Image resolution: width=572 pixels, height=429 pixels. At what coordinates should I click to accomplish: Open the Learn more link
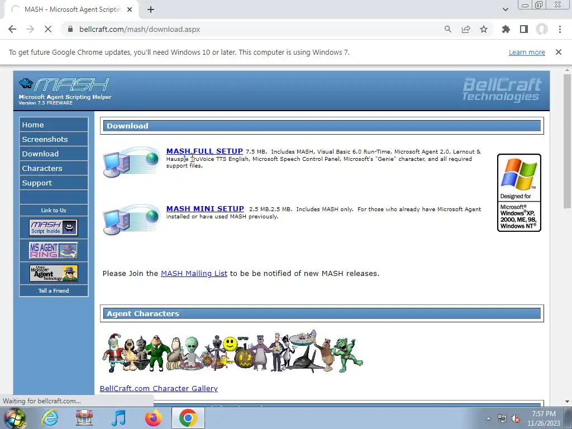point(527,52)
